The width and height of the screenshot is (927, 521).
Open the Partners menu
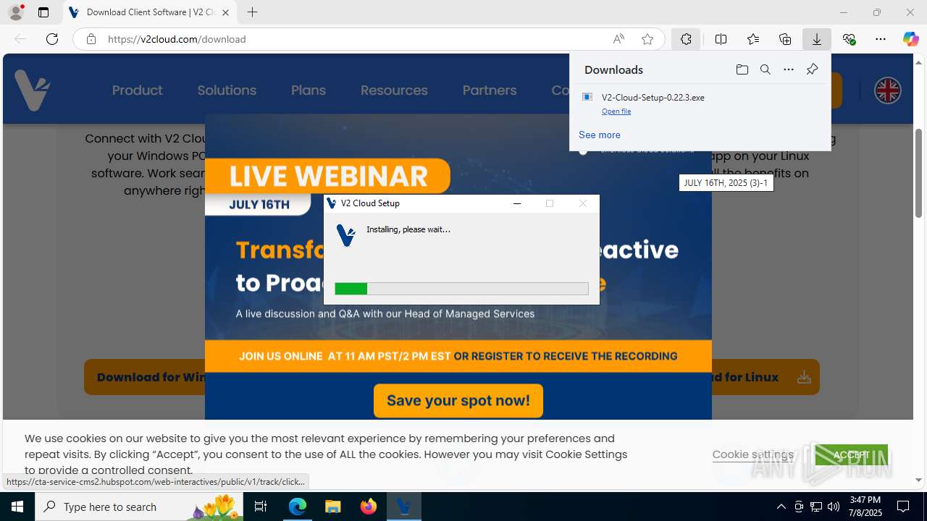pos(490,90)
